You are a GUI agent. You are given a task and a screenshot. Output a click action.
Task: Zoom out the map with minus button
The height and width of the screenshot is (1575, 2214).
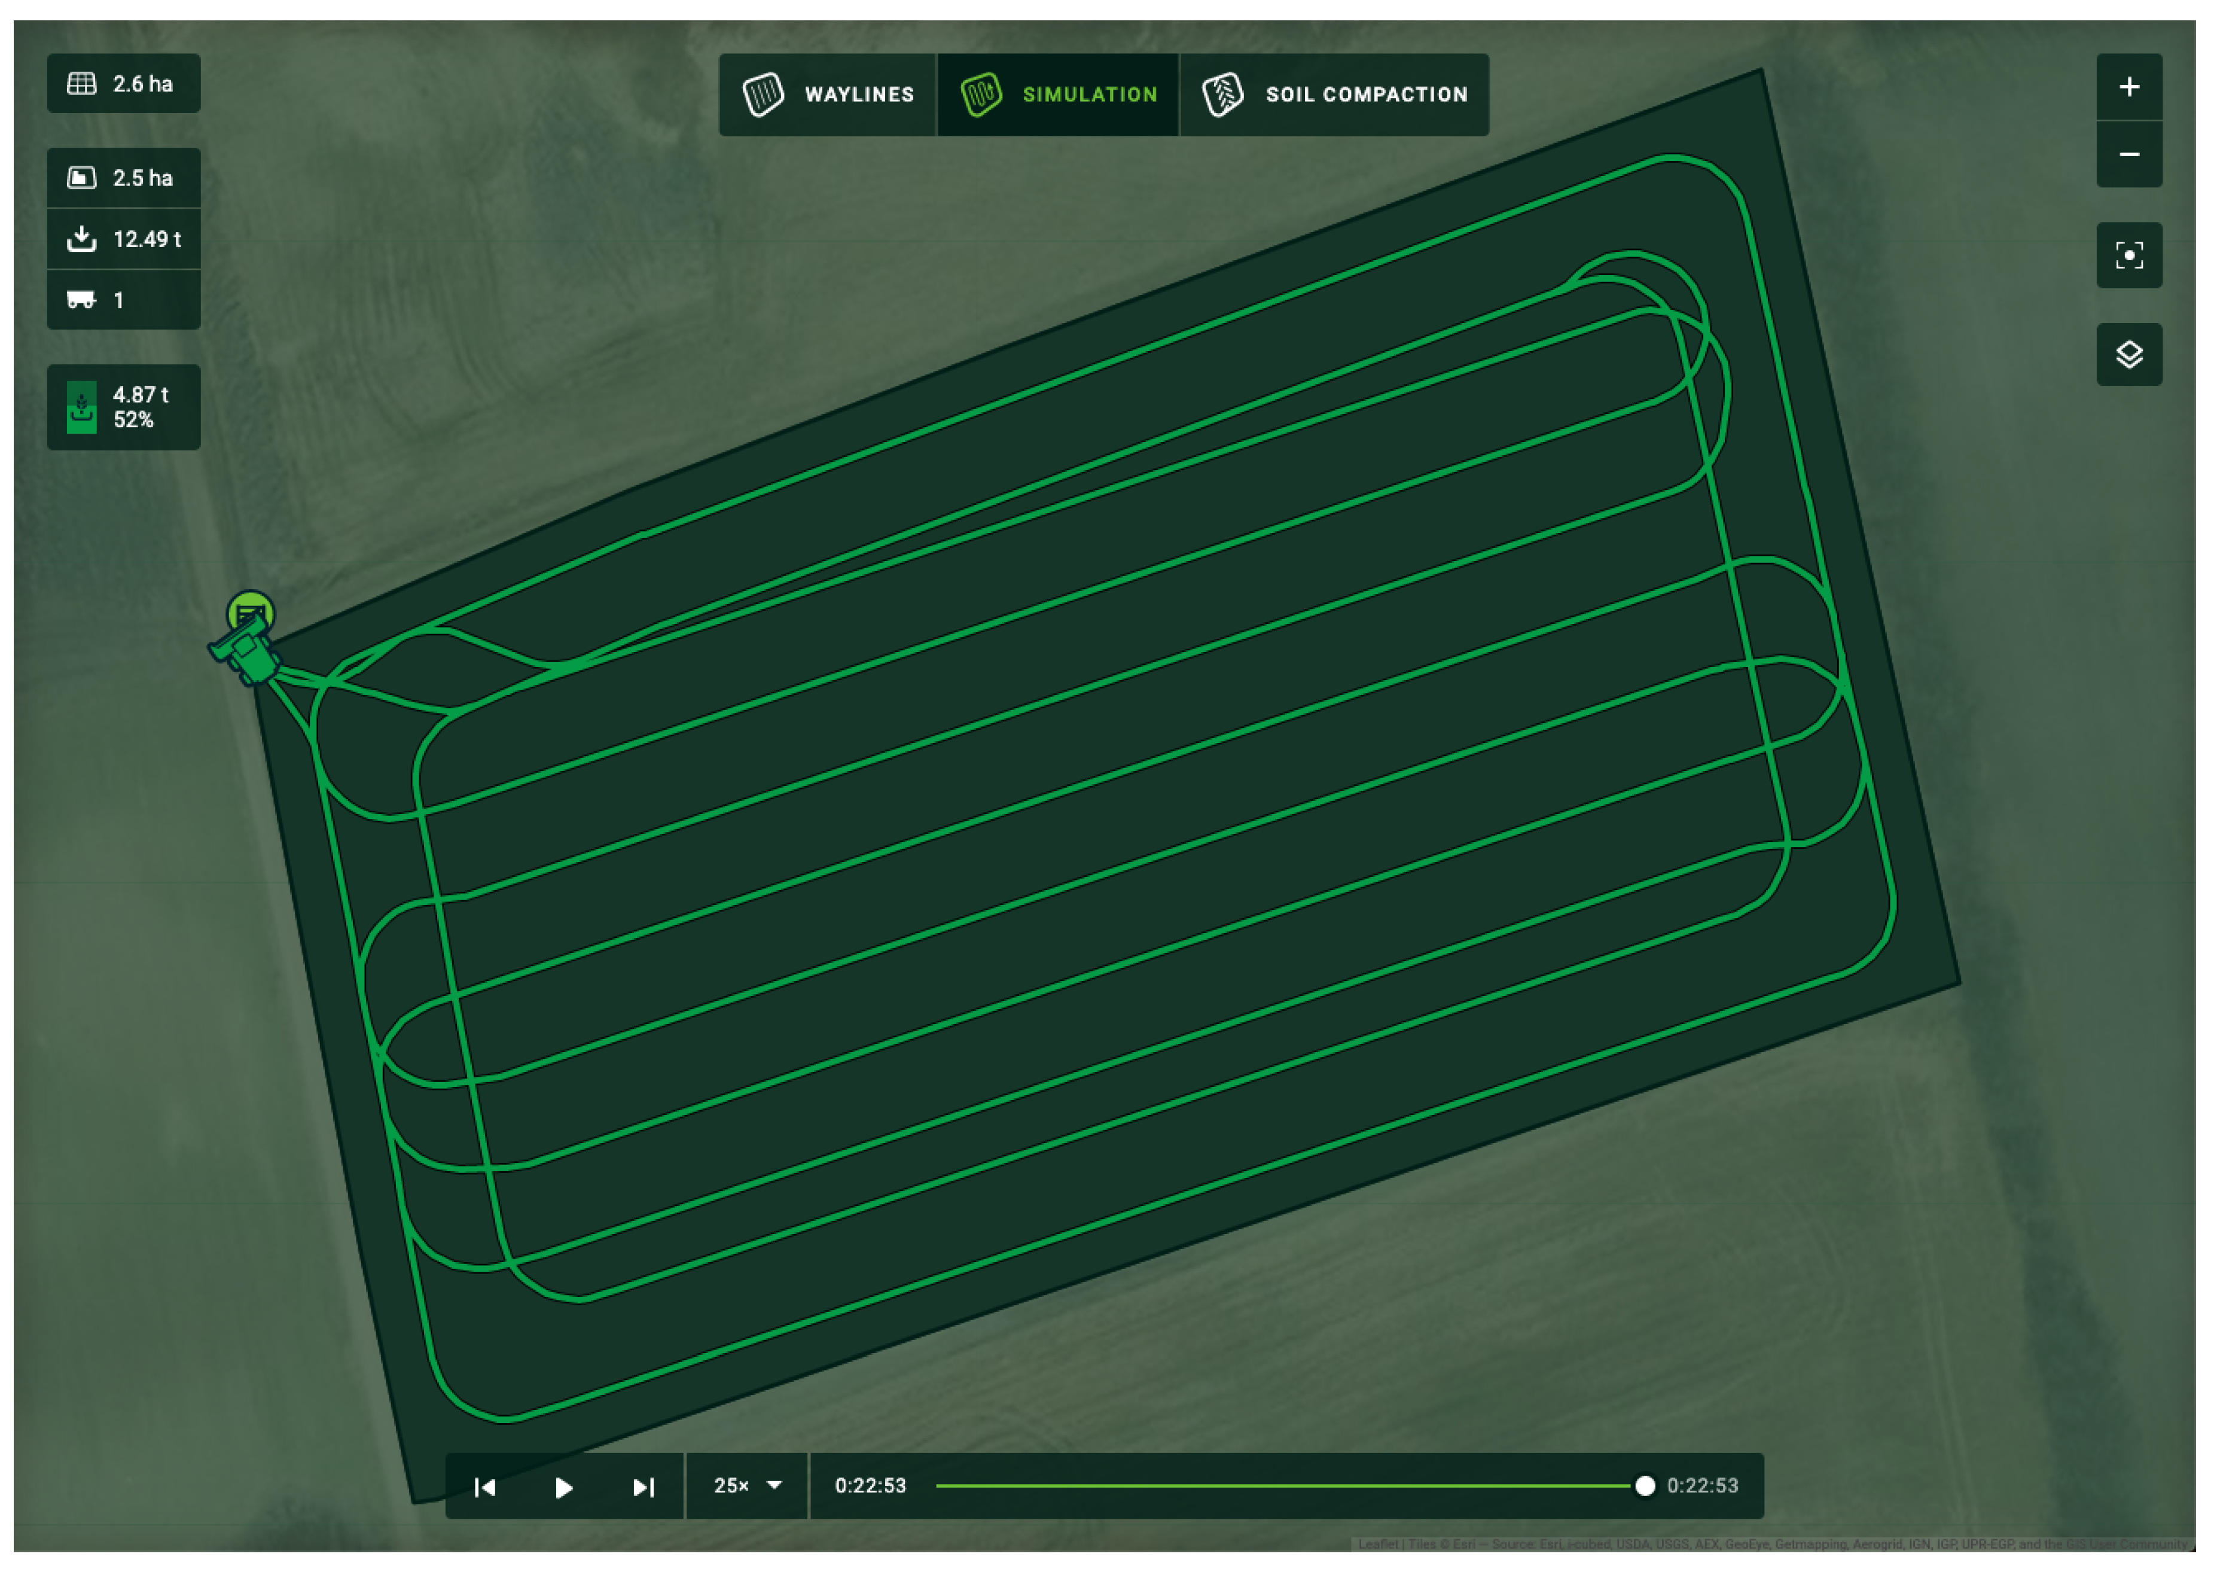[2128, 154]
